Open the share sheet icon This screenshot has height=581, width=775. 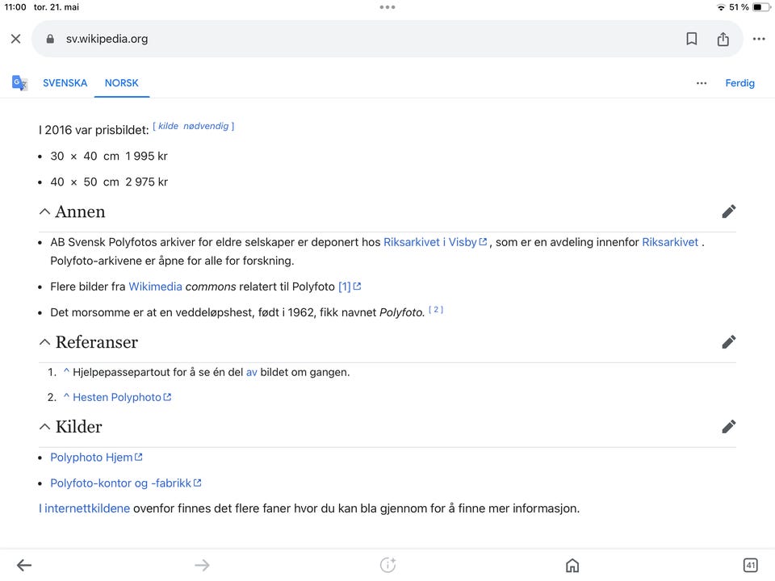(x=723, y=39)
